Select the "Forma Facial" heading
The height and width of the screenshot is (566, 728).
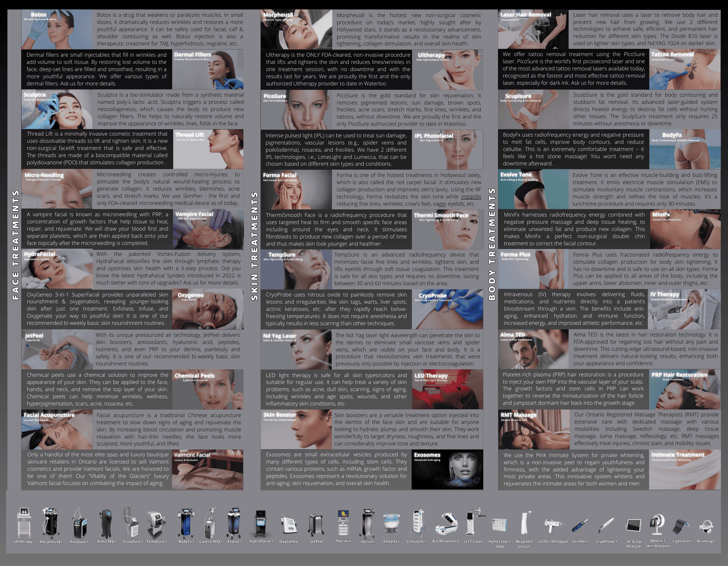[x=280, y=175]
